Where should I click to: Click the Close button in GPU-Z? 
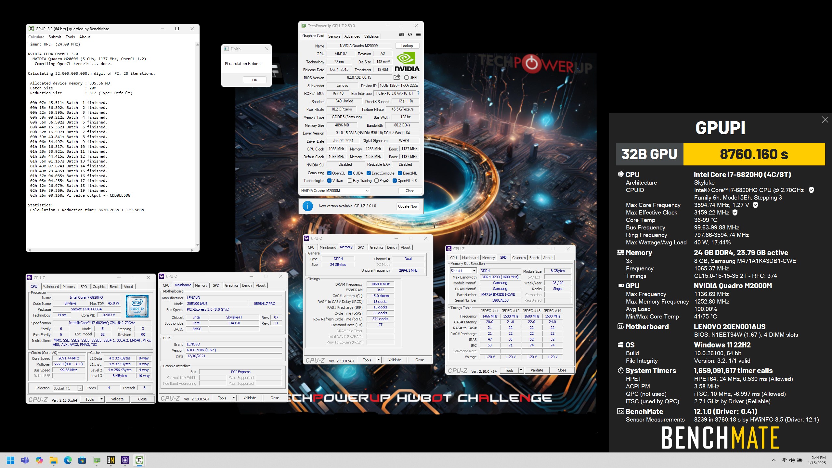coord(409,191)
